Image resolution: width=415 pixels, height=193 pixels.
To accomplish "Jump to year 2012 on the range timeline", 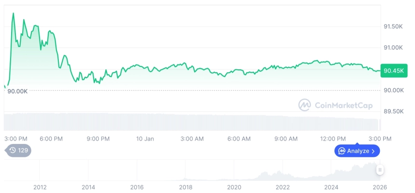I will click(40, 187).
